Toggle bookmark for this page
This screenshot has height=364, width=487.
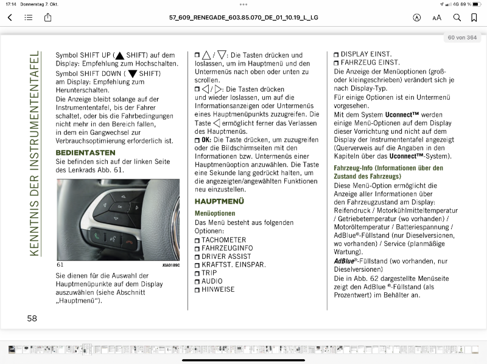[475, 18]
